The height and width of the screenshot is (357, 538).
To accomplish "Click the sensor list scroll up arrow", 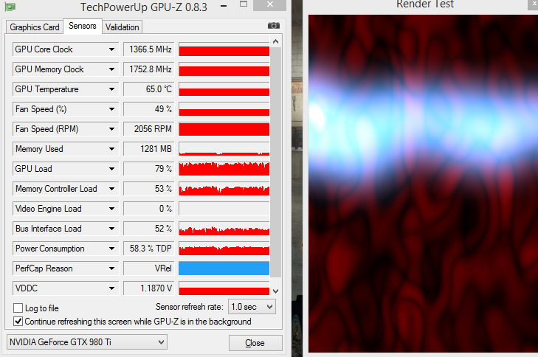I will [x=275, y=41].
